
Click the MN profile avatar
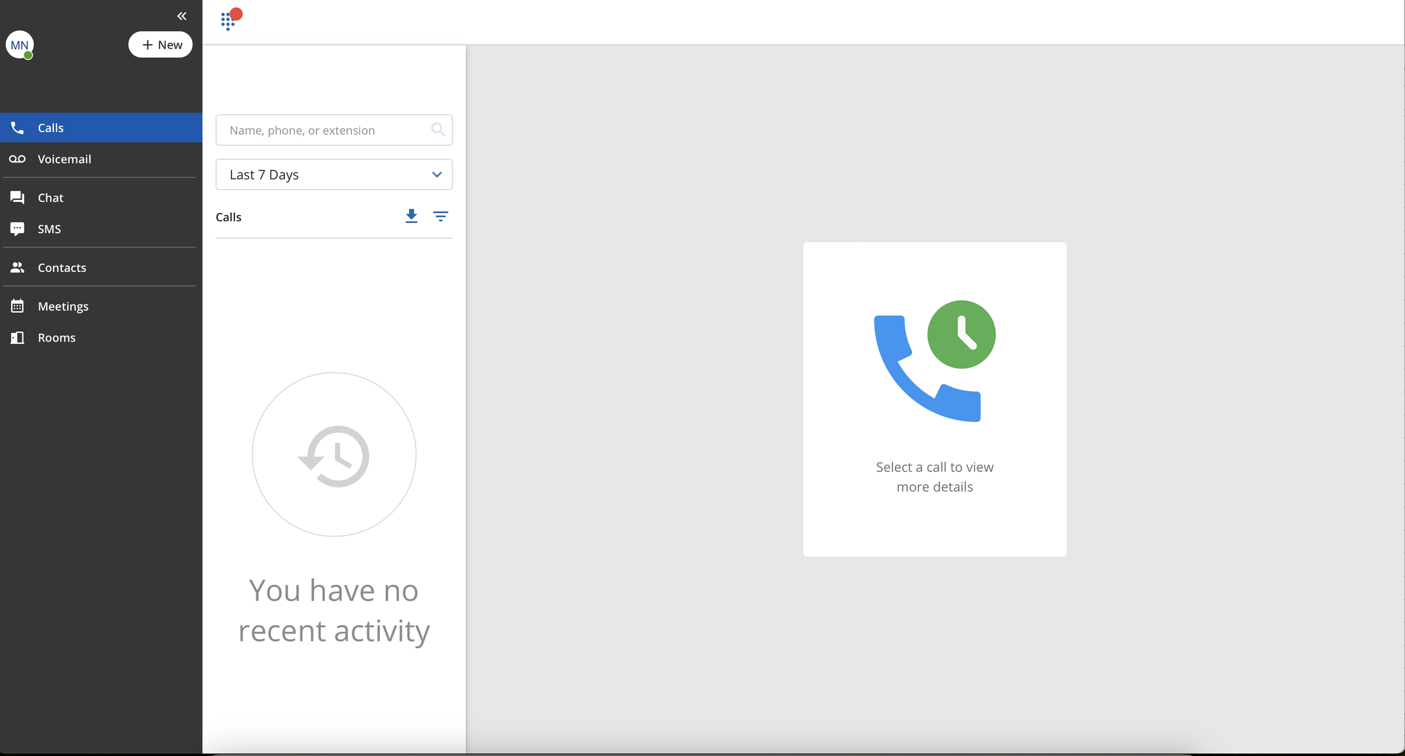19,45
